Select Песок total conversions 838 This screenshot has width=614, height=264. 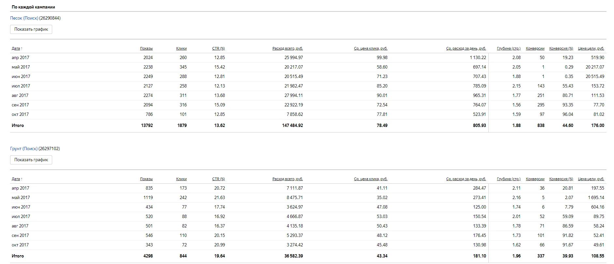click(x=541, y=126)
